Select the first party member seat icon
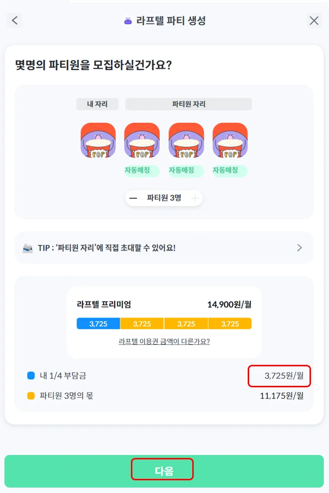Screen dimensions: 329x493 142,140
